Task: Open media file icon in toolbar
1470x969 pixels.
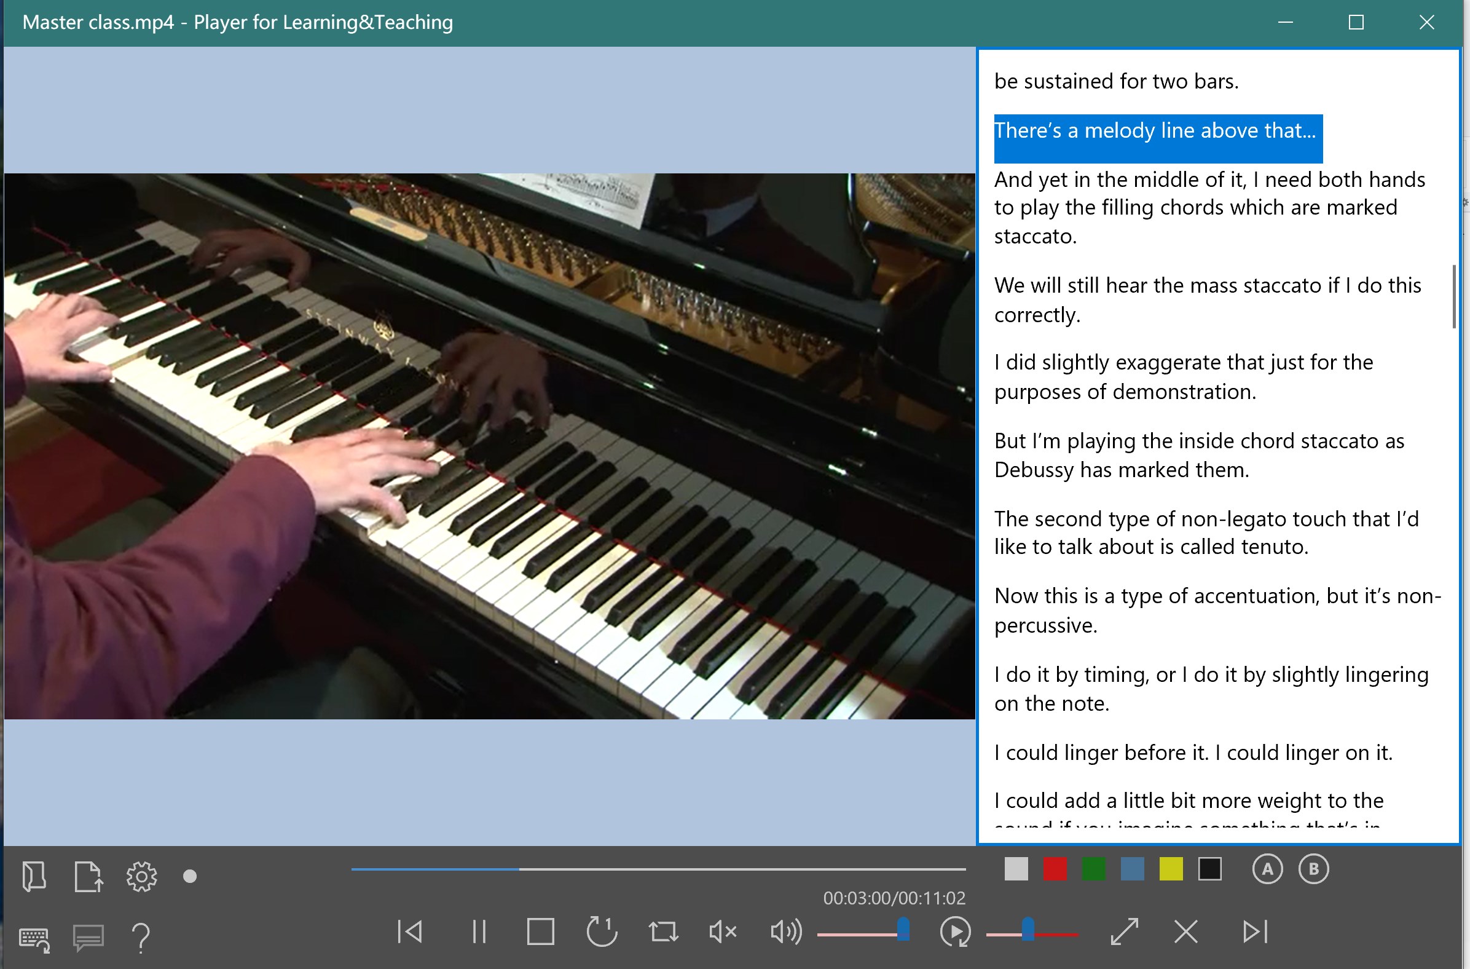Action: (x=34, y=876)
